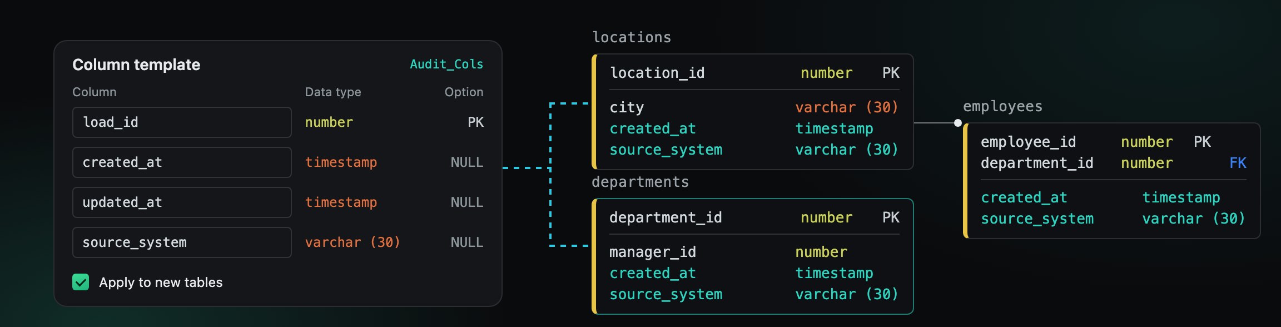1281x327 pixels.
Task: Open the Audit_Cols template link
Action: pos(446,65)
